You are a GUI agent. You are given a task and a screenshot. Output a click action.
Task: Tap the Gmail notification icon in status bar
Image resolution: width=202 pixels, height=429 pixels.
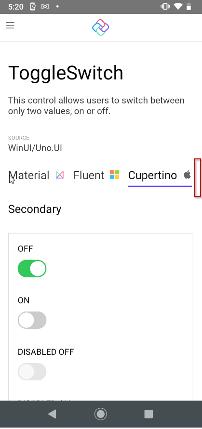[45, 7]
